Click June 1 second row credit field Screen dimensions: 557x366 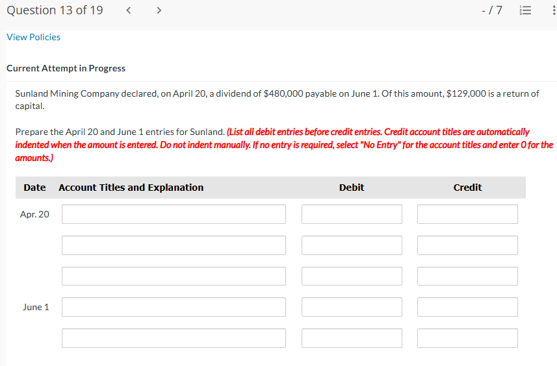click(x=467, y=338)
